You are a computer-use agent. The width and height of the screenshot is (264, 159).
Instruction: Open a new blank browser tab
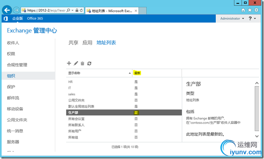[x=143, y=11]
